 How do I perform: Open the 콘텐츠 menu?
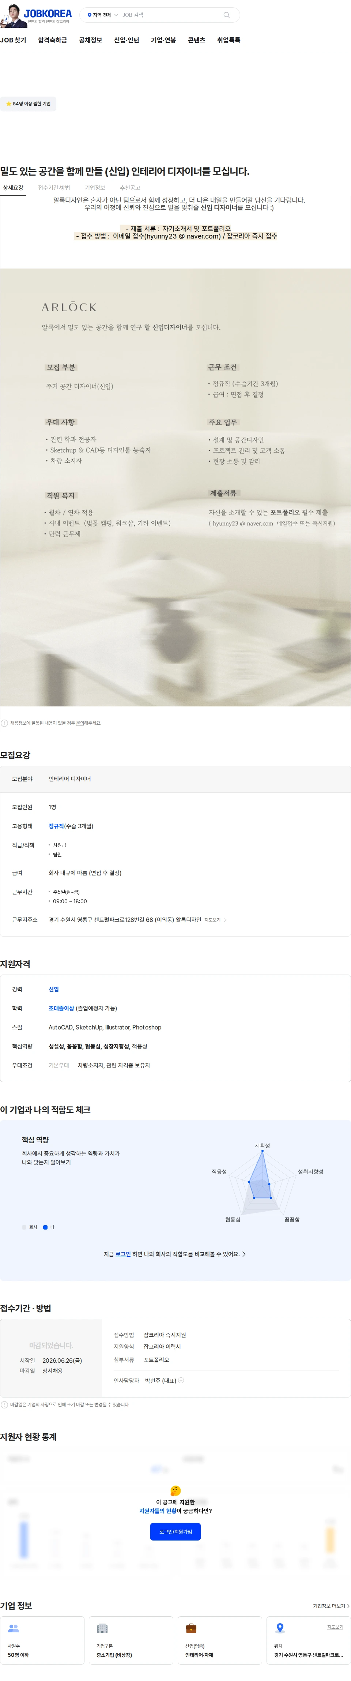point(196,41)
